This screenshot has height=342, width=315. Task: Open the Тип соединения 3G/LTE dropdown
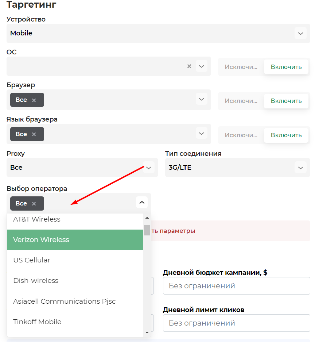click(x=237, y=168)
